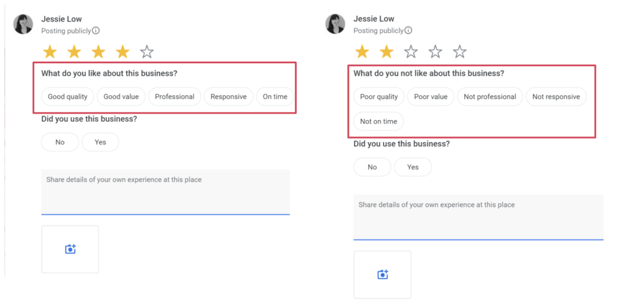Toggle the Good value chip
Viewport: 621px width, 307px height.
[x=121, y=96]
